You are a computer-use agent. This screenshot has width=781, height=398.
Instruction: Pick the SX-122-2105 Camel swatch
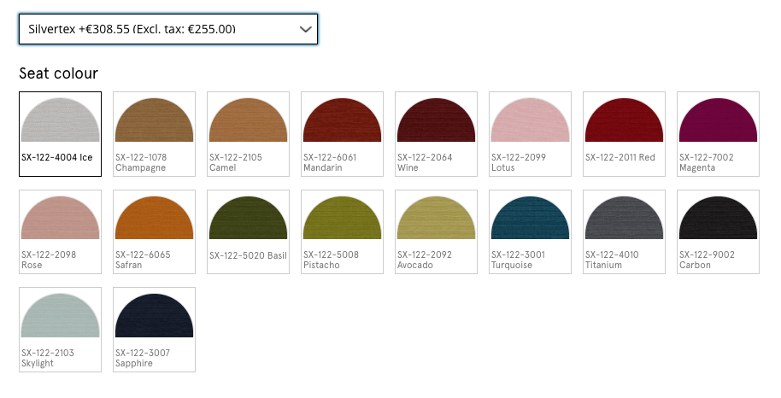tap(248, 134)
